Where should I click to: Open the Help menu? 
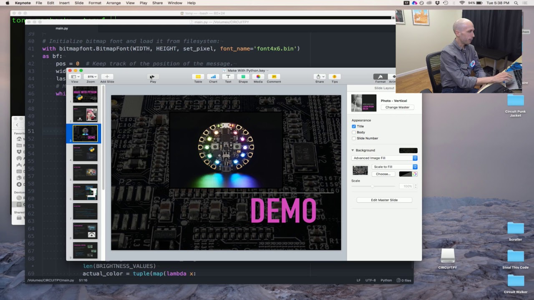[191, 3]
